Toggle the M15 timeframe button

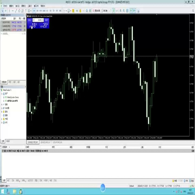click(x=41, y=11)
